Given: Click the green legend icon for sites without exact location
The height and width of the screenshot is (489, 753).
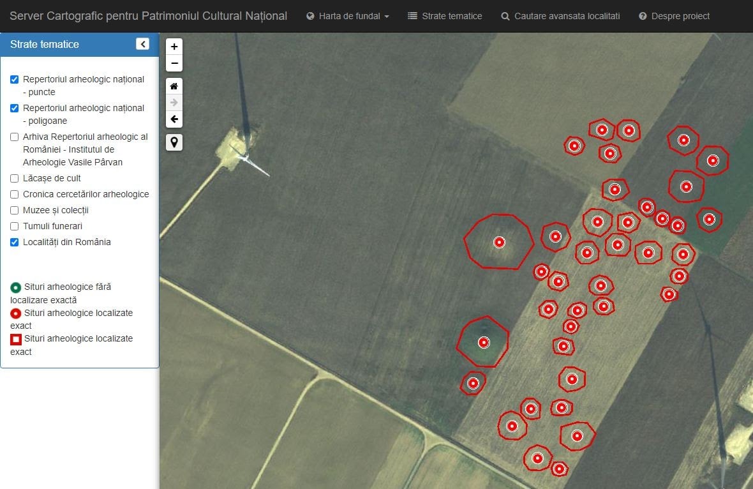Looking at the screenshot, I should pos(16,287).
